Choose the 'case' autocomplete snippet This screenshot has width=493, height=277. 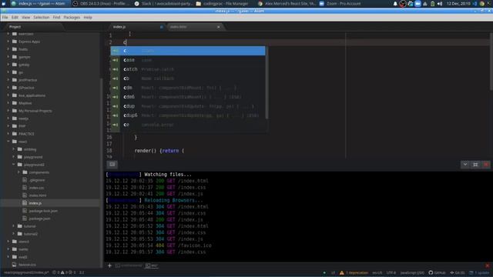[x=188, y=60]
